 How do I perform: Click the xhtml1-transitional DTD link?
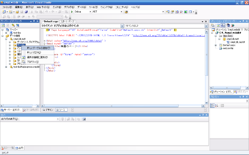pos(169,35)
